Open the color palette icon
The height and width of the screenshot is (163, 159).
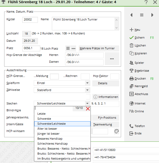coord(117,131)
